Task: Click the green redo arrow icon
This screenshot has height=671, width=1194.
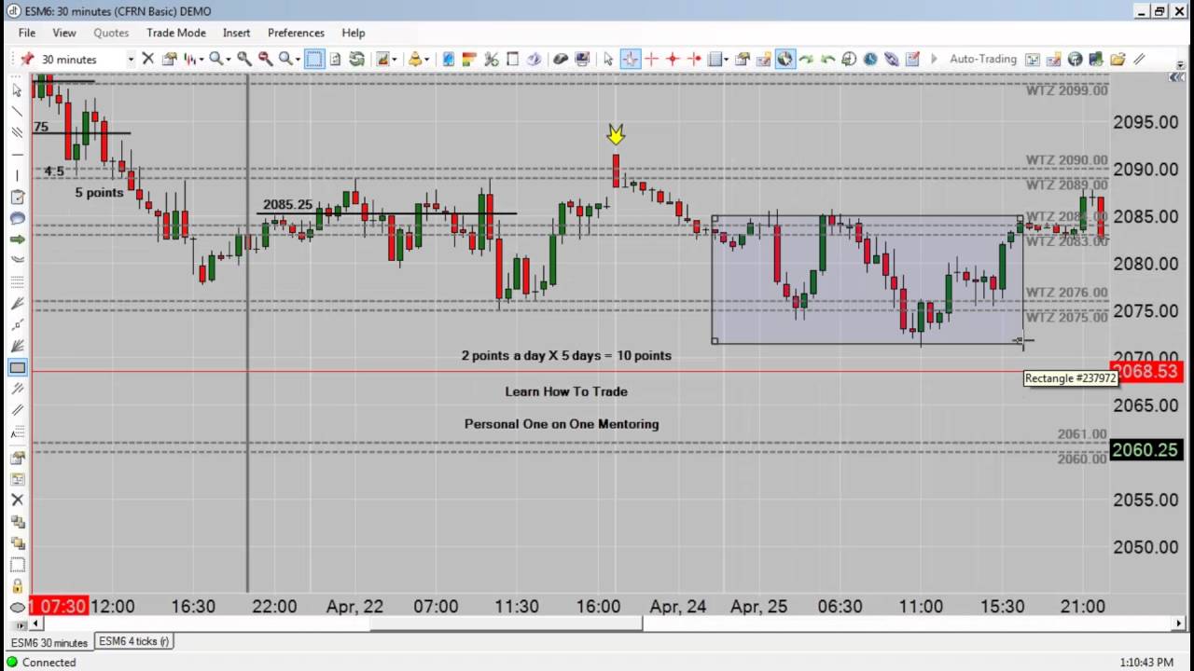Action: tap(806, 59)
